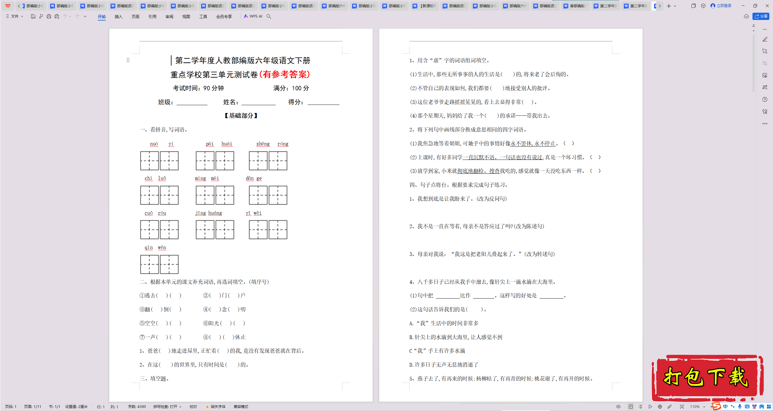The image size is (773, 411).
Task: Click the Sogou 中 input mode indicator
Action: pos(725,406)
